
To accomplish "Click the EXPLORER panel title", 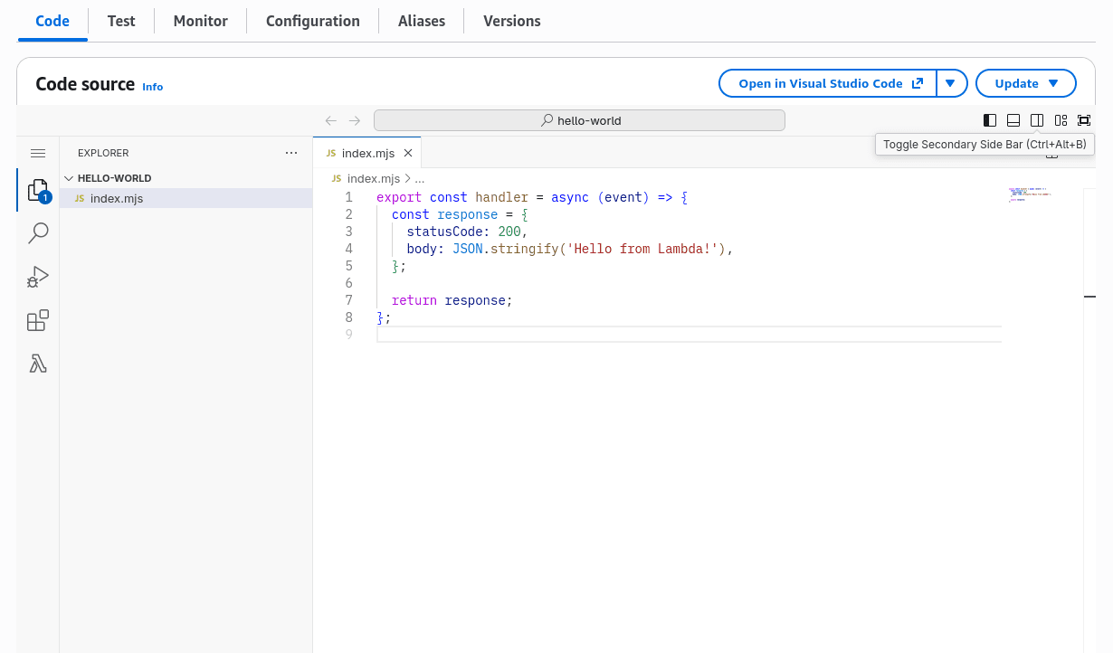I will (x=103, y=153).
